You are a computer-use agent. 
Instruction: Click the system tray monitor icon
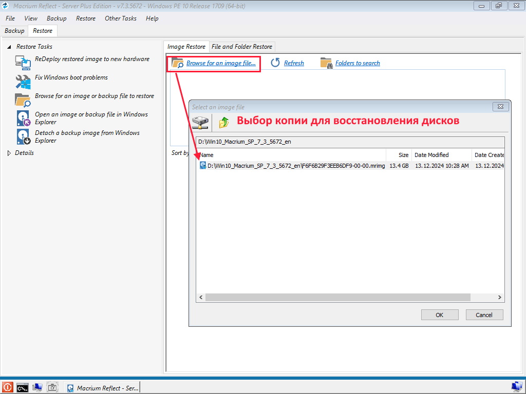coord(517,388)
